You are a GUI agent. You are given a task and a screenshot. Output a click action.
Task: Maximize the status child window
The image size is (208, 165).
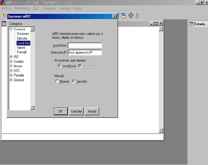tap(156, 23)
